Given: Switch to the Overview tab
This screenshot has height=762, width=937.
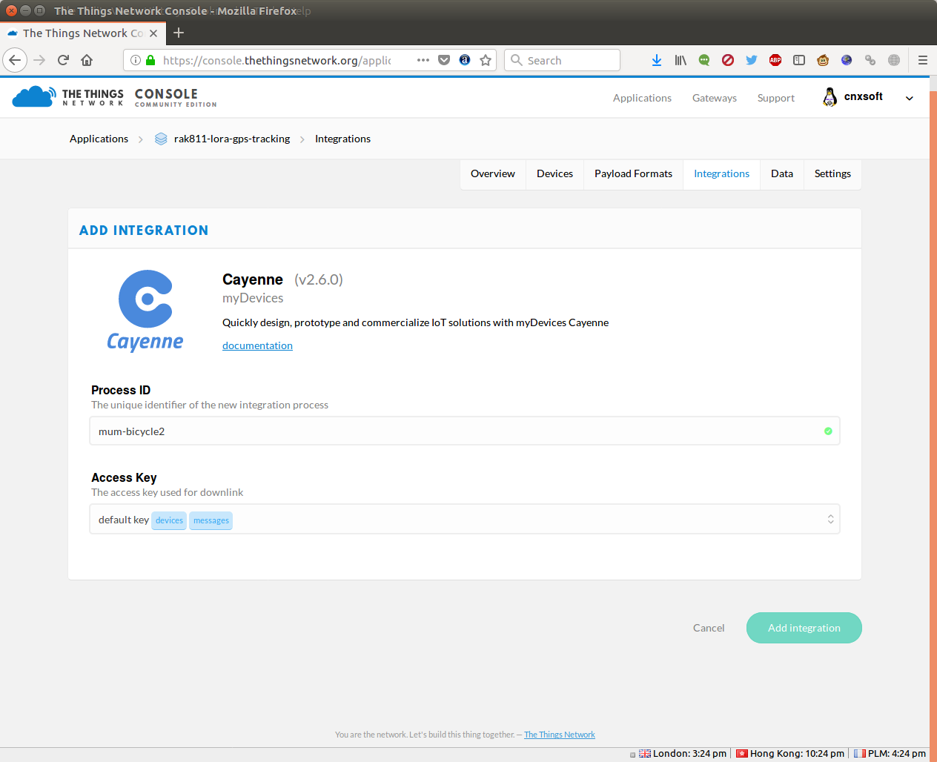Looking at the screenshot, I should click(x=493, y=174).
